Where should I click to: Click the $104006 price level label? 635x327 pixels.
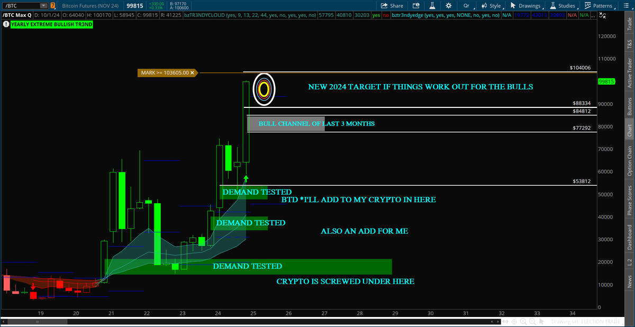(x=580, y=68)
